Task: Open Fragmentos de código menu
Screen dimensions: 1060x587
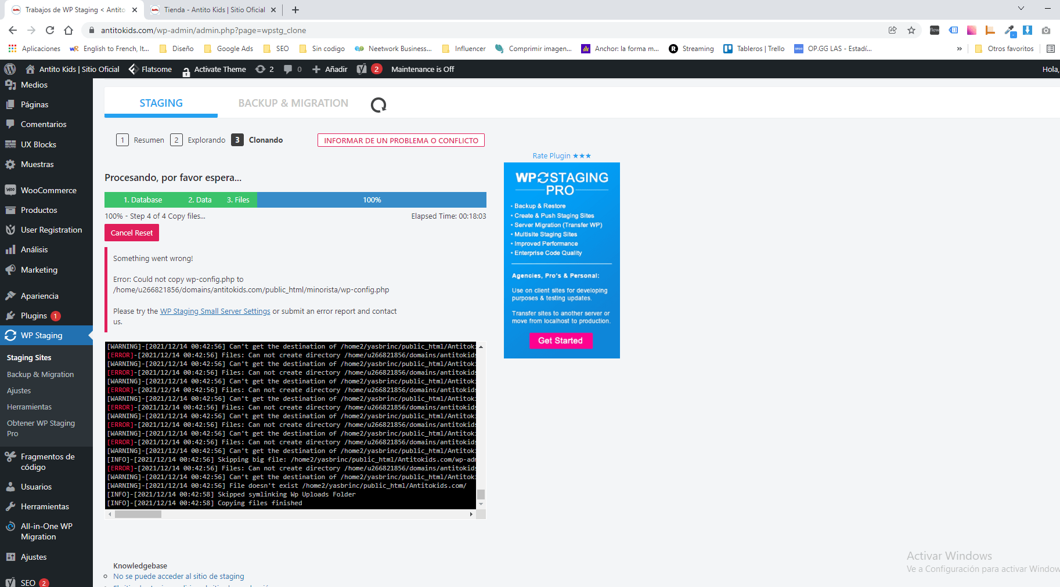Action: 48,462
